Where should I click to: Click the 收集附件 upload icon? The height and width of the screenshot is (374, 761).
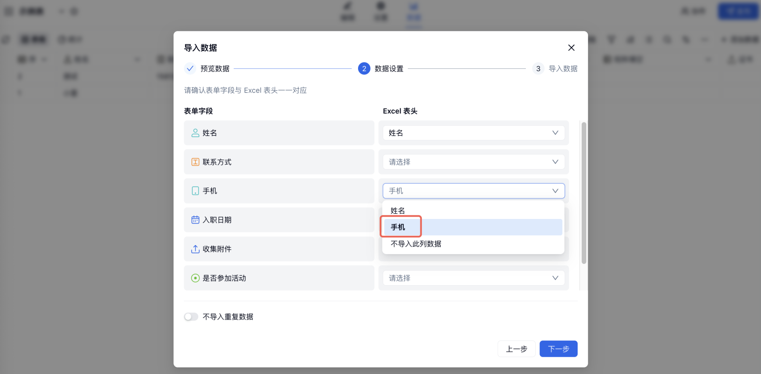tap(195, 249)
